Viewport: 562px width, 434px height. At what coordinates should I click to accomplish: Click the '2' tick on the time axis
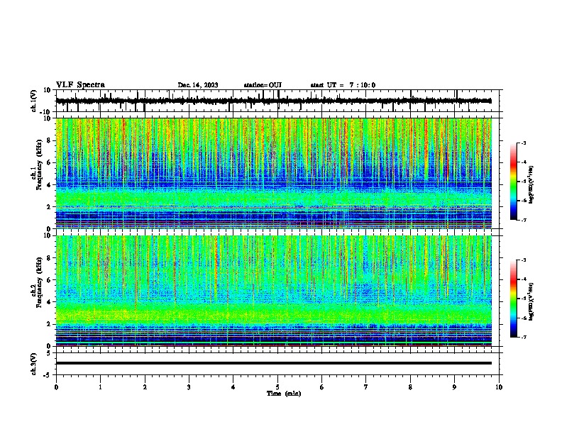point(145,387)
